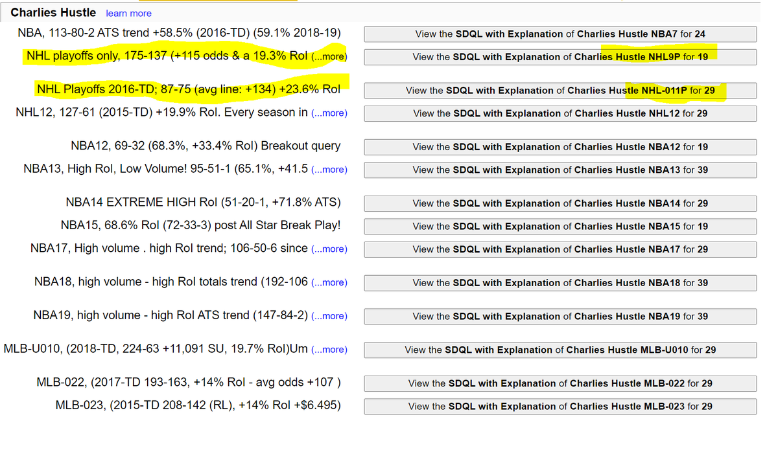The width and height of the screenshot is (778, 450).
Task: View SDQL for Charlies Hustle NBA19 for 39
Action: [x=560, y=317]
